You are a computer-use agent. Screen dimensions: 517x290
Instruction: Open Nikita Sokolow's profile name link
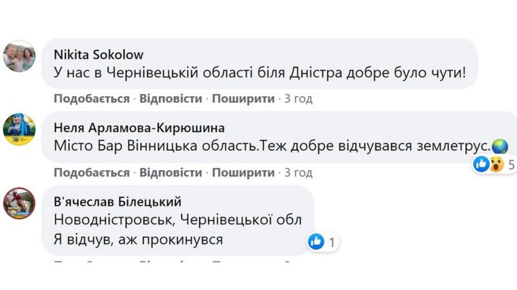(99, 54)
